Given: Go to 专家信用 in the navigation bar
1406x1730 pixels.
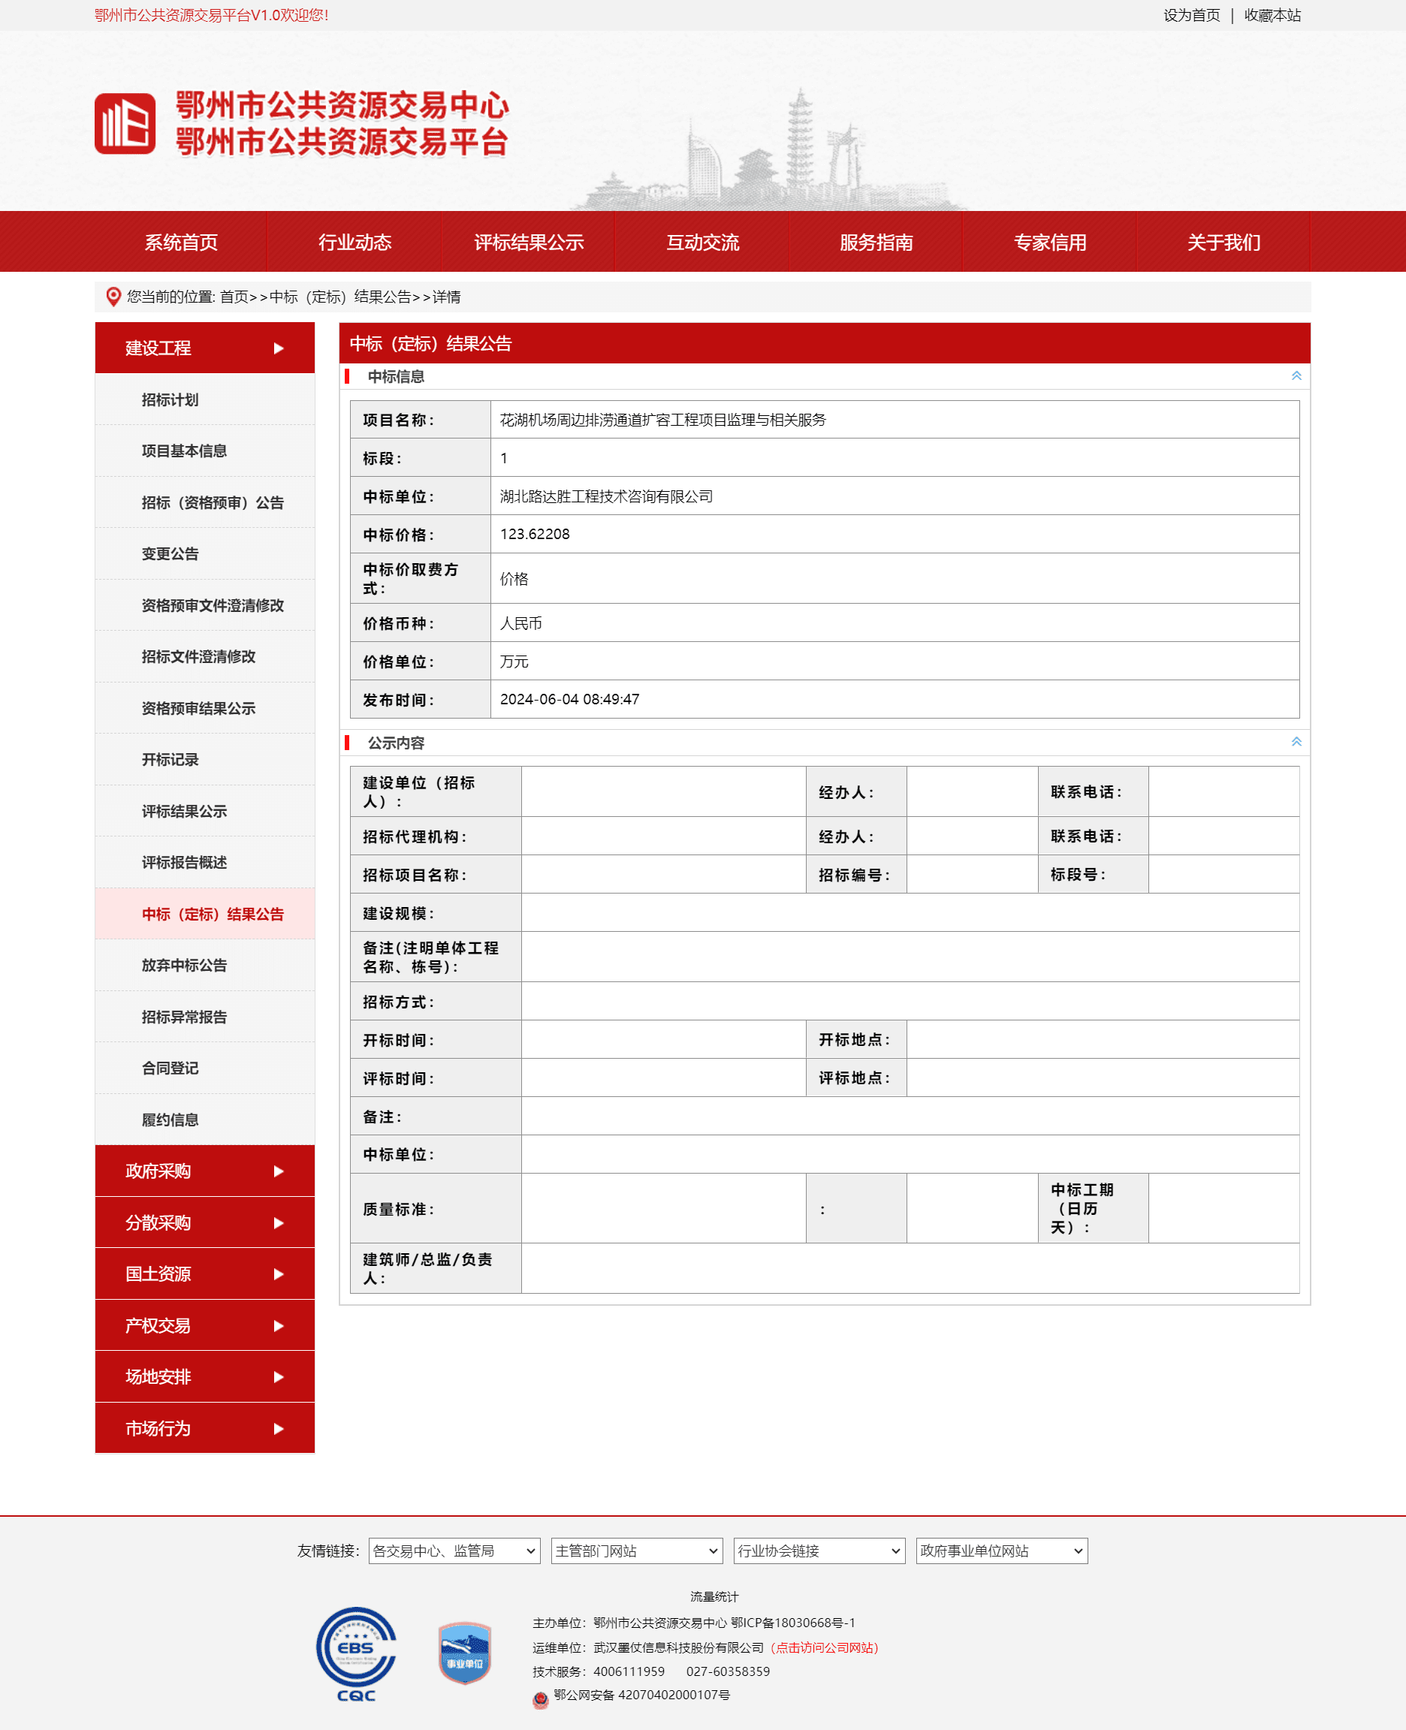Looking at the screenshot, I should pos(1050,242).
